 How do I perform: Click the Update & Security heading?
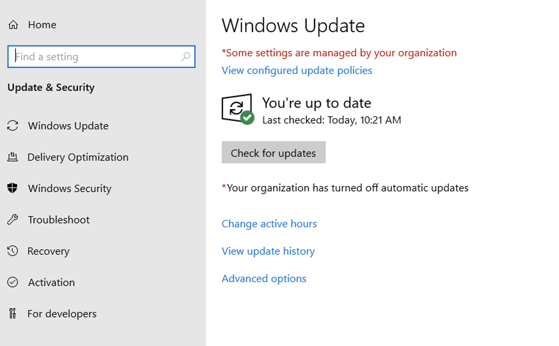pos(51,87)
